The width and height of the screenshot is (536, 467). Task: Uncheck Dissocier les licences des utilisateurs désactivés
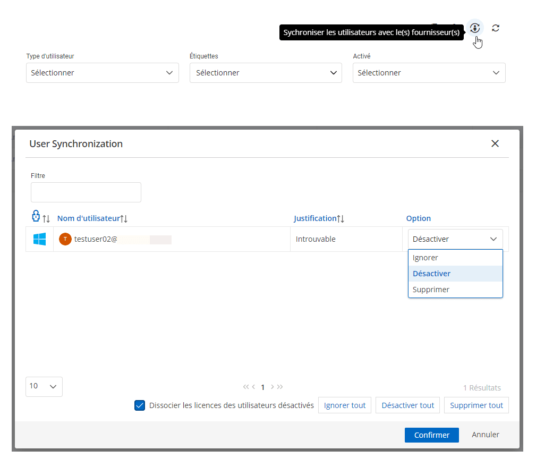(140, 405)
